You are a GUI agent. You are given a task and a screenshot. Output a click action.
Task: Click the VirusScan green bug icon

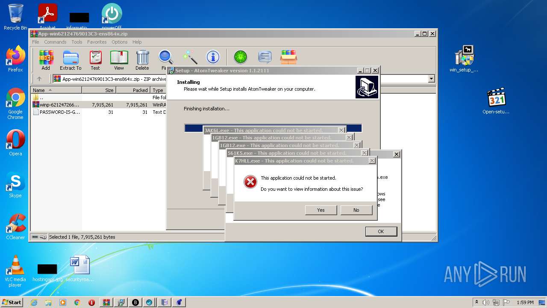[x=241, y=57]
